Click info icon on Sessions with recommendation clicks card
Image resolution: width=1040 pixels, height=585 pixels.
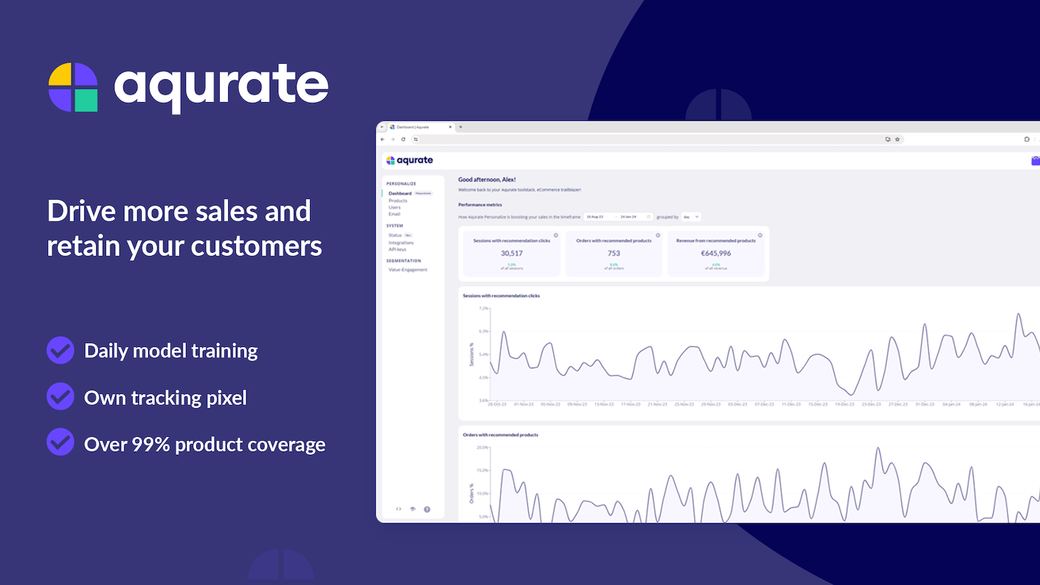coord(556,235)
